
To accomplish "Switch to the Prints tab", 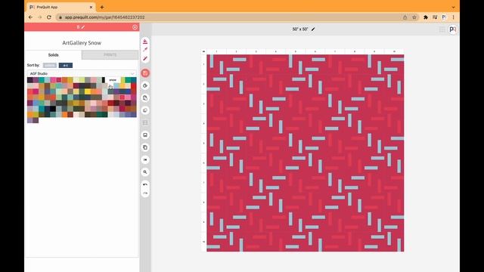I will (110, 55).
